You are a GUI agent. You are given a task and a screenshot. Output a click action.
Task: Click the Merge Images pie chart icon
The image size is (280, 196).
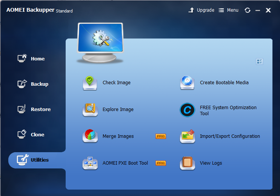pyautogui.click(x=90, y=136)
